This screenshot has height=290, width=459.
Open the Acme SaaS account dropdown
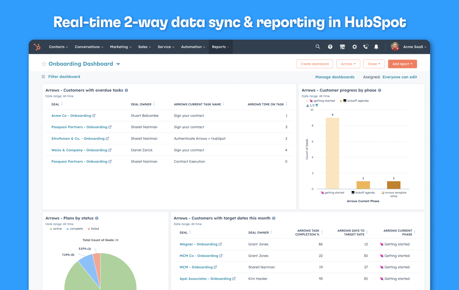(415, 47)
